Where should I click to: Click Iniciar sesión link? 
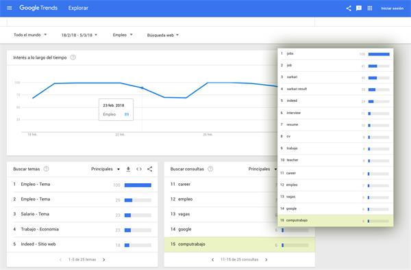pos(392,8)
